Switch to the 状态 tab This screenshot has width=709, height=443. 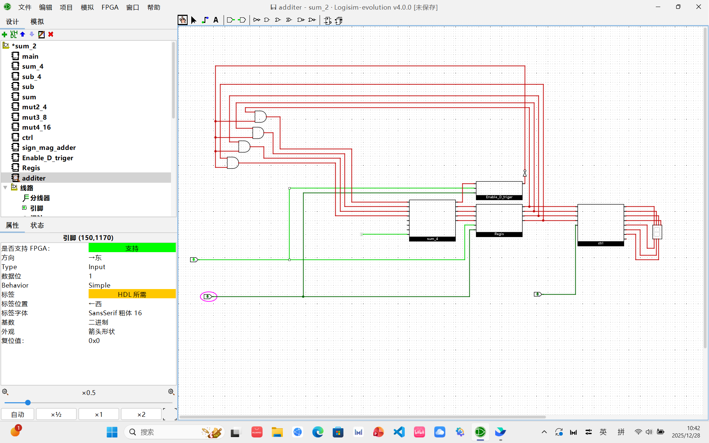37,225
